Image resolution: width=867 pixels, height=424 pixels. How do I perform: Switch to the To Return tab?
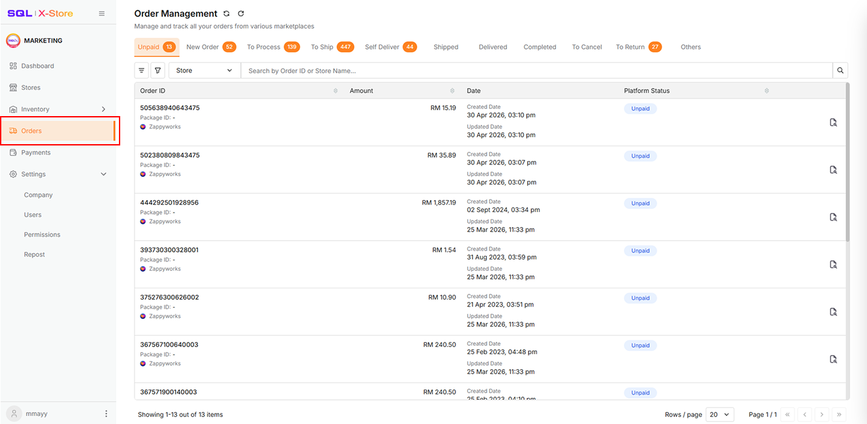tap(638, 47)
